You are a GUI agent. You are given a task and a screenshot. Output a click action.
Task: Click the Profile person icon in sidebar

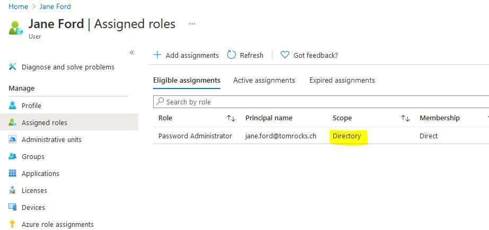click(13, 105)
